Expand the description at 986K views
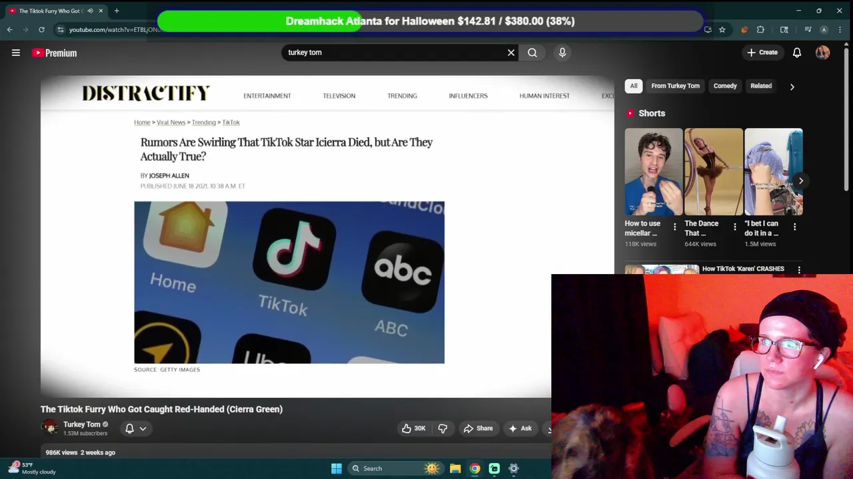853x479 pixels. pyautogui.click(x=80, y=452)
